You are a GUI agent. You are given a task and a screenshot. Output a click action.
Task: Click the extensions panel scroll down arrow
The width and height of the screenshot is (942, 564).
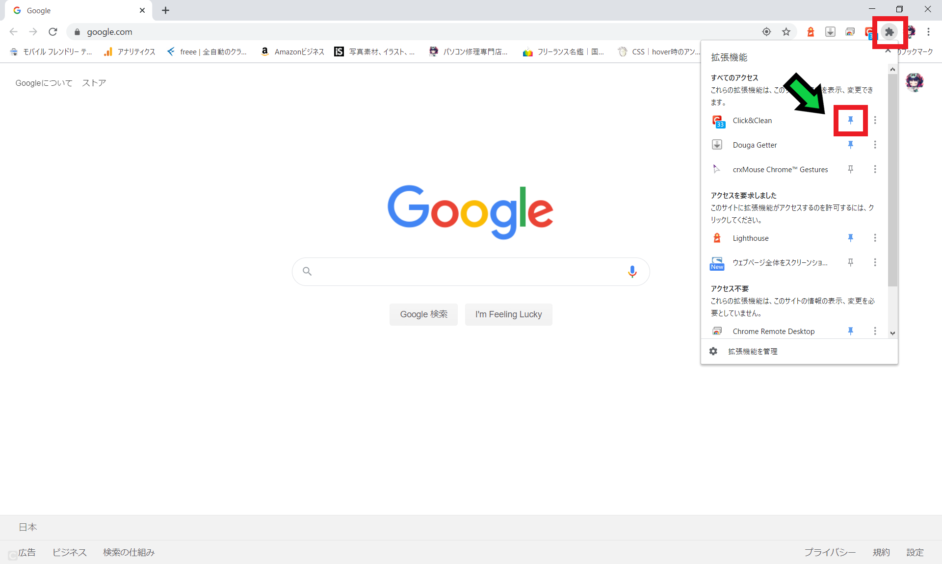point(892,333)
